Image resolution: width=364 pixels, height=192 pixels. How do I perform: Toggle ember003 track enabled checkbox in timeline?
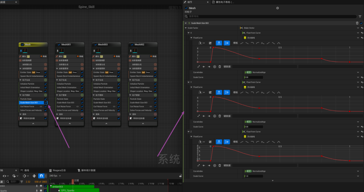point(45,186)
